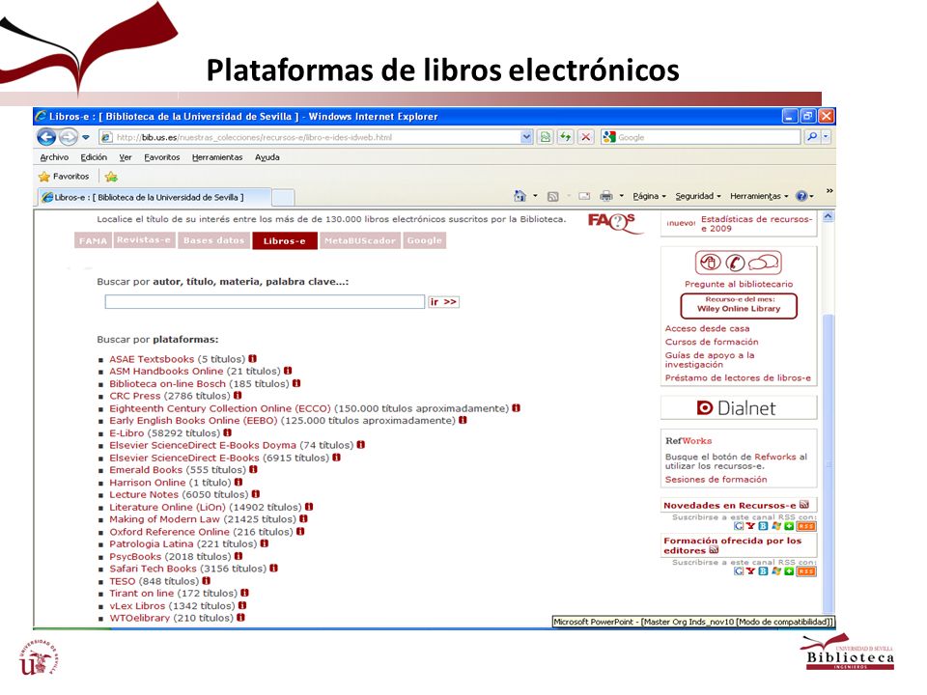Stop loading with the red X icon
The width and height of the screenshot is (927, 695).
tap(586, 138)
